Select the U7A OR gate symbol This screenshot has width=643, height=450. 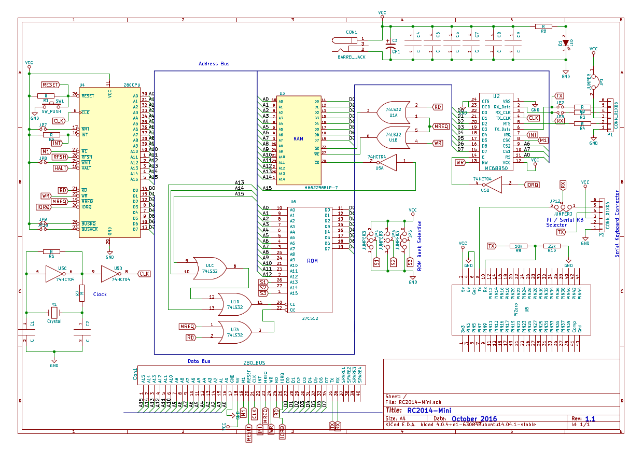click(x=234, y=331)
